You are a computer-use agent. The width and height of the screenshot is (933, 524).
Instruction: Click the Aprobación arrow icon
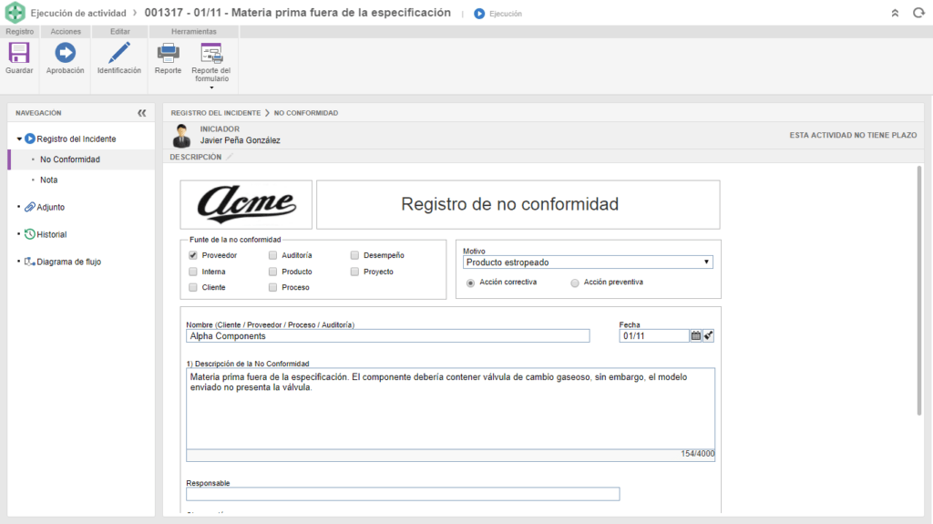pos(65,54)
